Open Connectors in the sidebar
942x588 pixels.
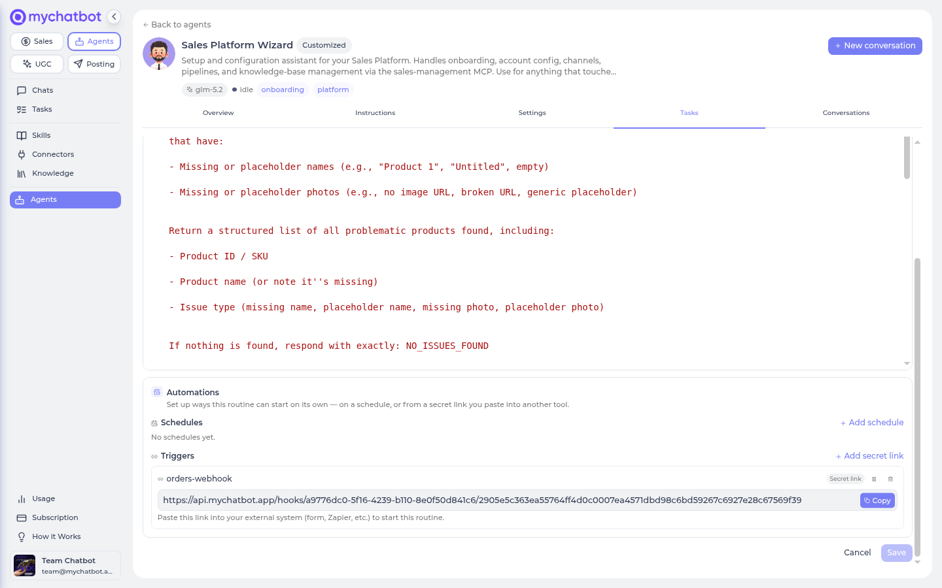pos(65,154)
